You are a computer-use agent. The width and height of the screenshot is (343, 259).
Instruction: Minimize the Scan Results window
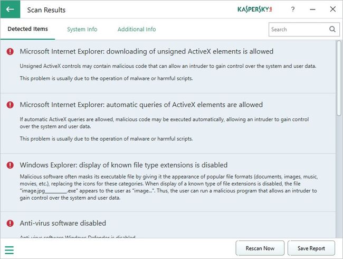click(312, 10)
